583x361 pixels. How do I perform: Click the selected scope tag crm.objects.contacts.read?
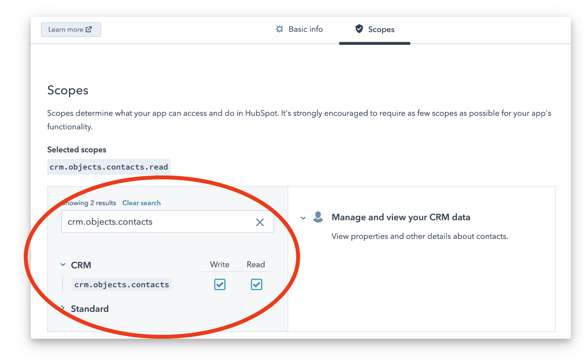(x=108, y=167)
